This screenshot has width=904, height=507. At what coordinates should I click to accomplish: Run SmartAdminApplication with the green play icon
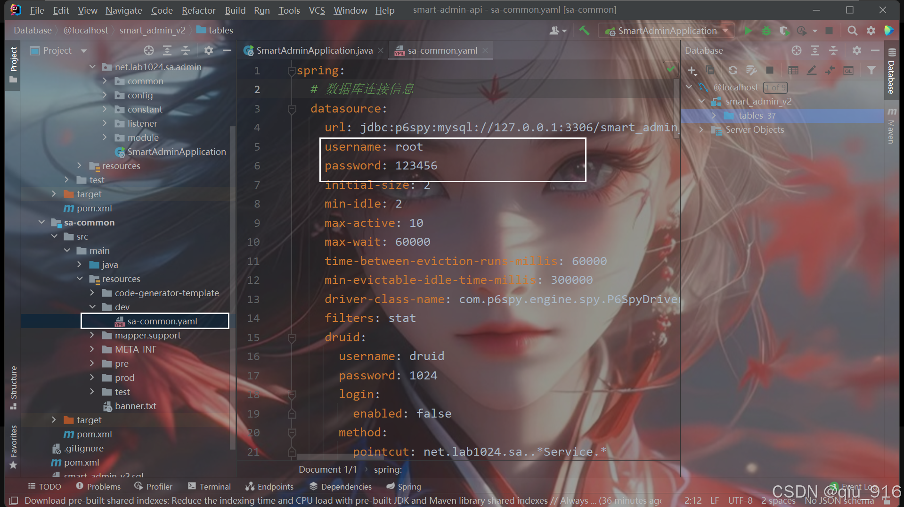point(748,31)
